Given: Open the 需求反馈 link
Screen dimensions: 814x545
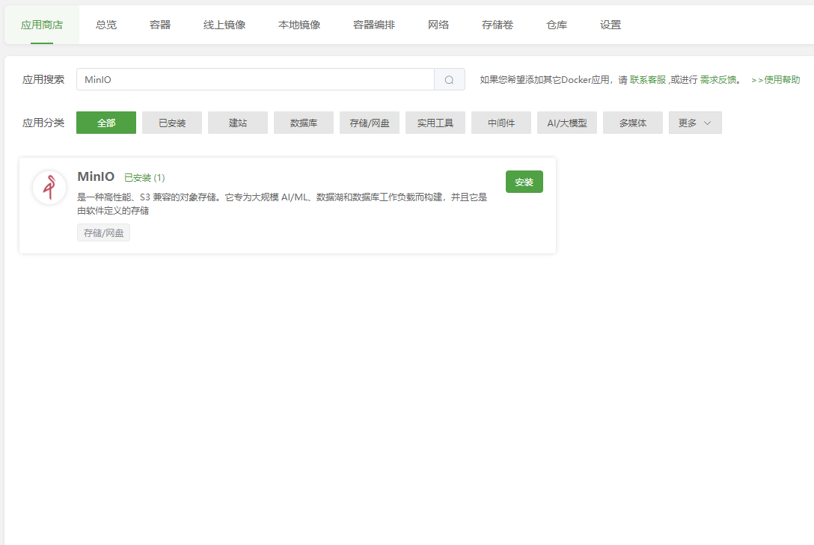Looking at the screenshot, I should click(x=718, y=80).
